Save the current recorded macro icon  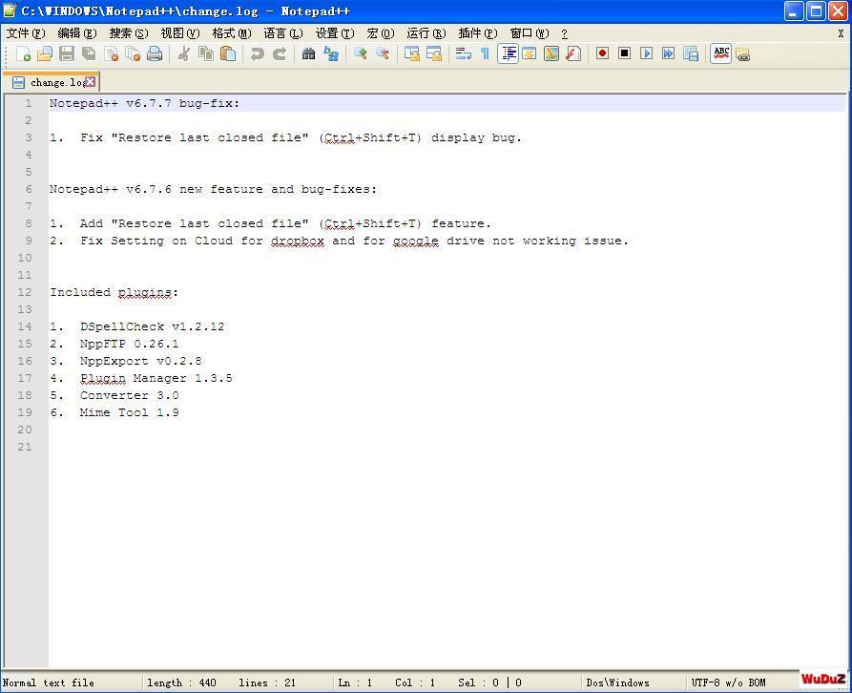click(x=691, y=53)
